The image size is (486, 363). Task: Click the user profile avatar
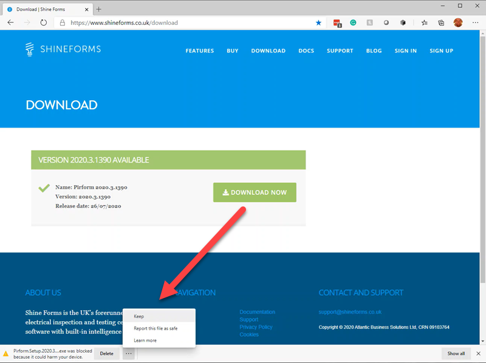[458, 22]
